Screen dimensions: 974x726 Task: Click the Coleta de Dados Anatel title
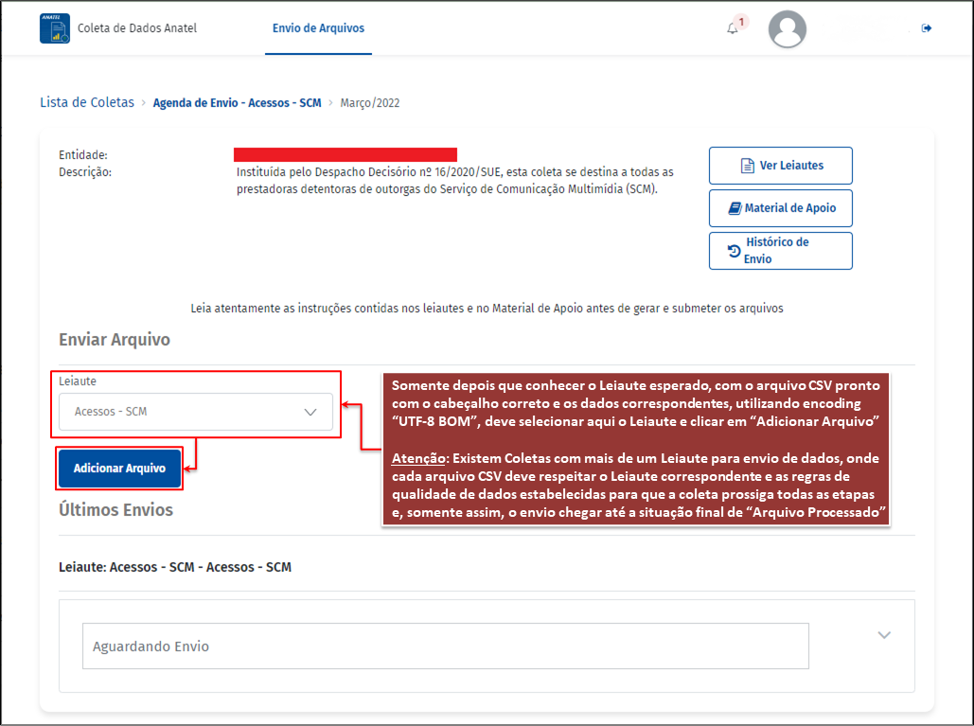click(x=136, y=28)
